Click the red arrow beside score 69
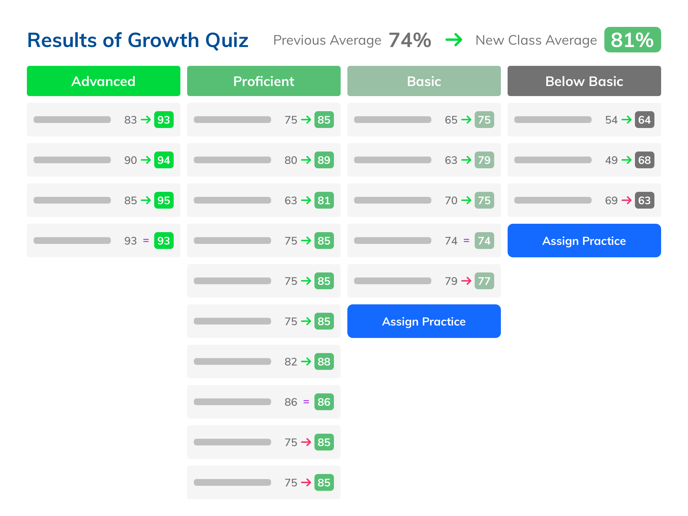 [628, 200]
